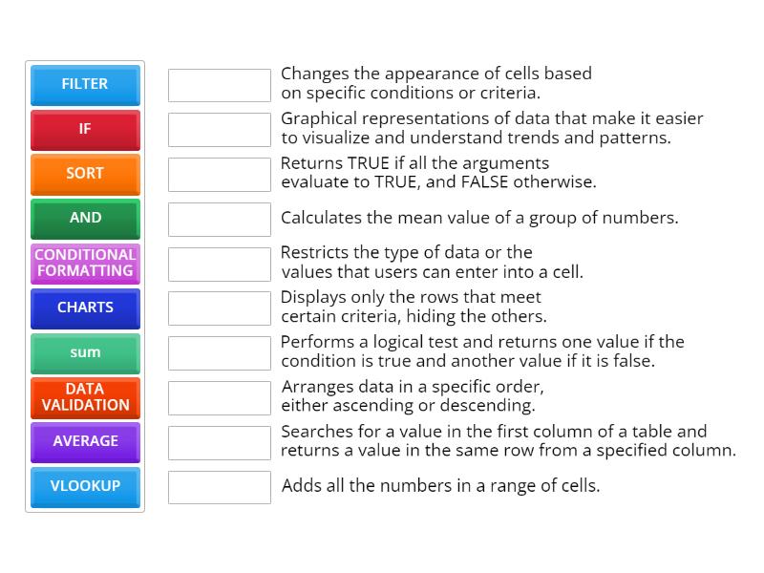Pick the orange SORT tile

pos(85,174)
